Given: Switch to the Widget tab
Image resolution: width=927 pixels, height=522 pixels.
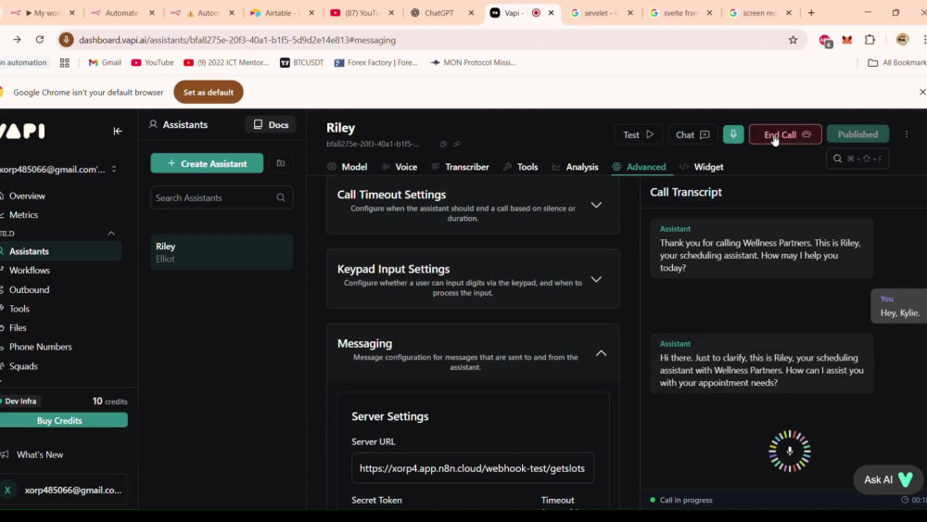Looking at the screenshot, I should pos(702,167).
